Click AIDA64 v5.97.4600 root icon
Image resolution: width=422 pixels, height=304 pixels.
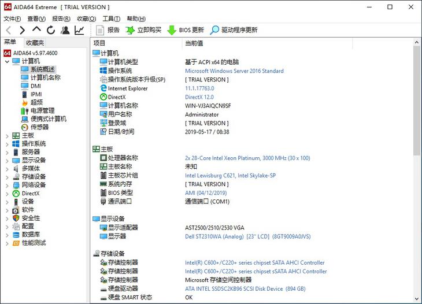(x=8, y=53)
